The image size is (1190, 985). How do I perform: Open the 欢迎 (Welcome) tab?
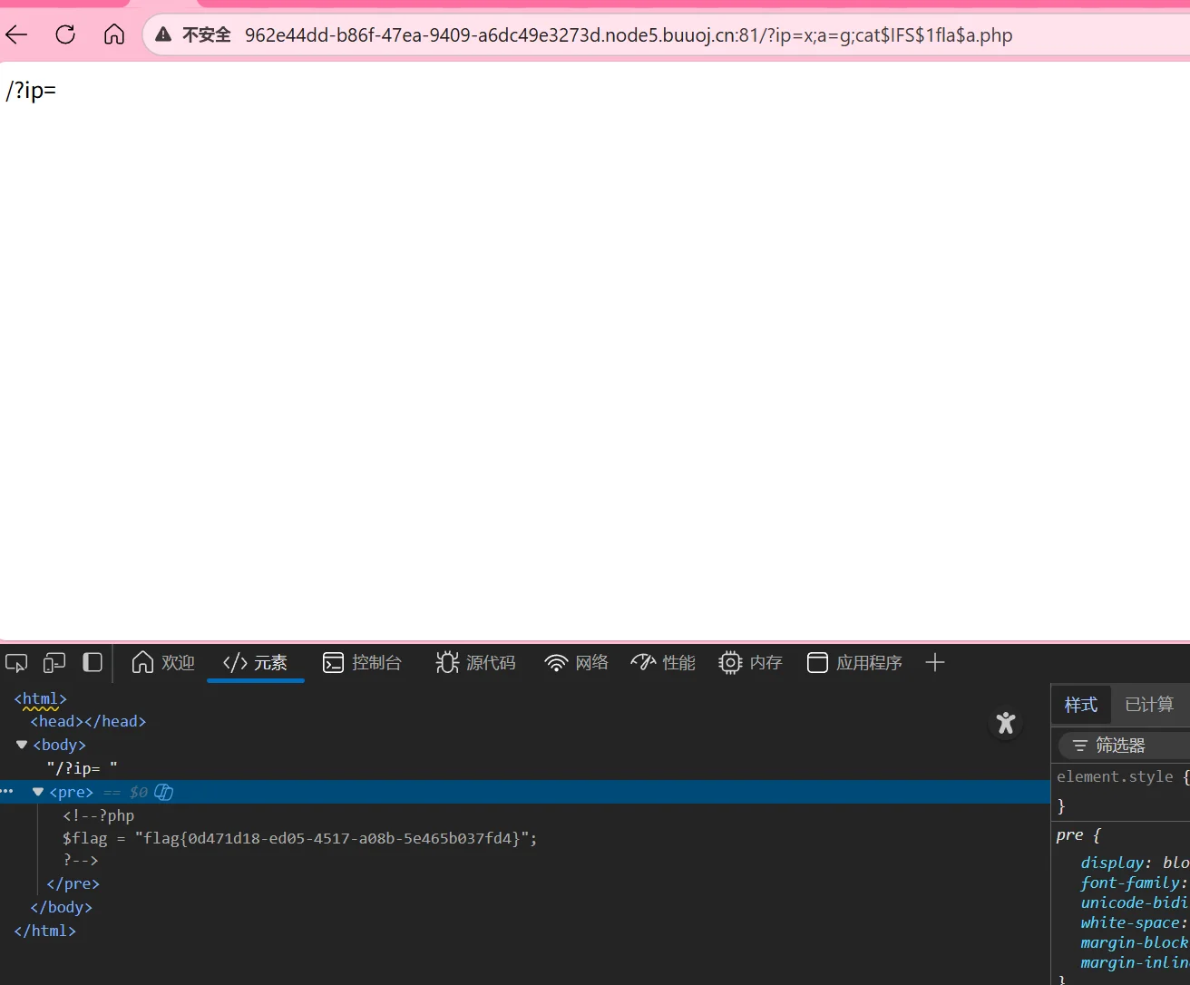(x=164, y=663)
